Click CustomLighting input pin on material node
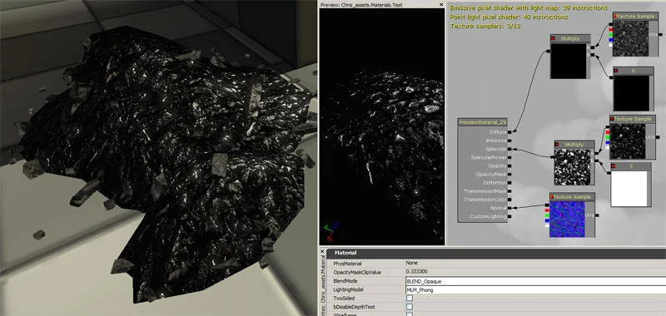666x316 pixels. click(509, 217)
